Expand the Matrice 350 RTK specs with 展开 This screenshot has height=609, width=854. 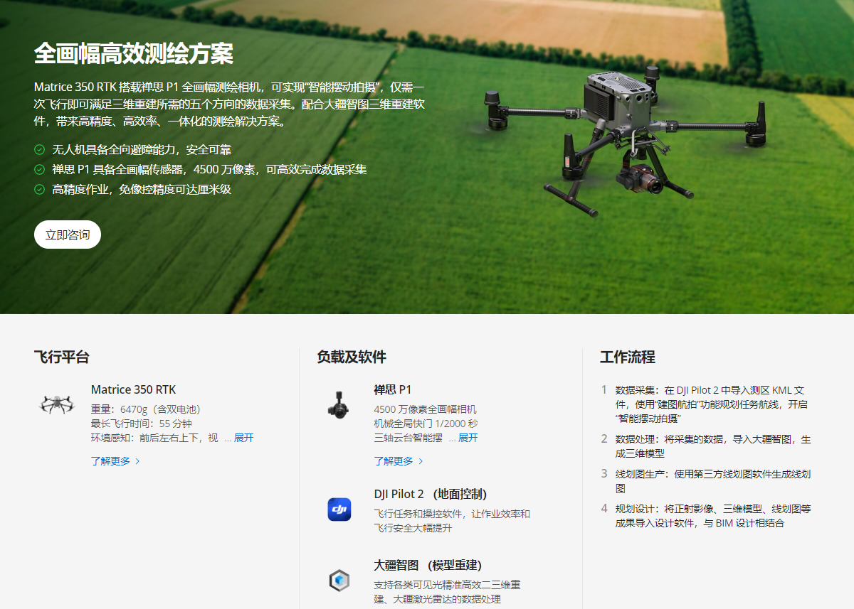tap(243, 438)
